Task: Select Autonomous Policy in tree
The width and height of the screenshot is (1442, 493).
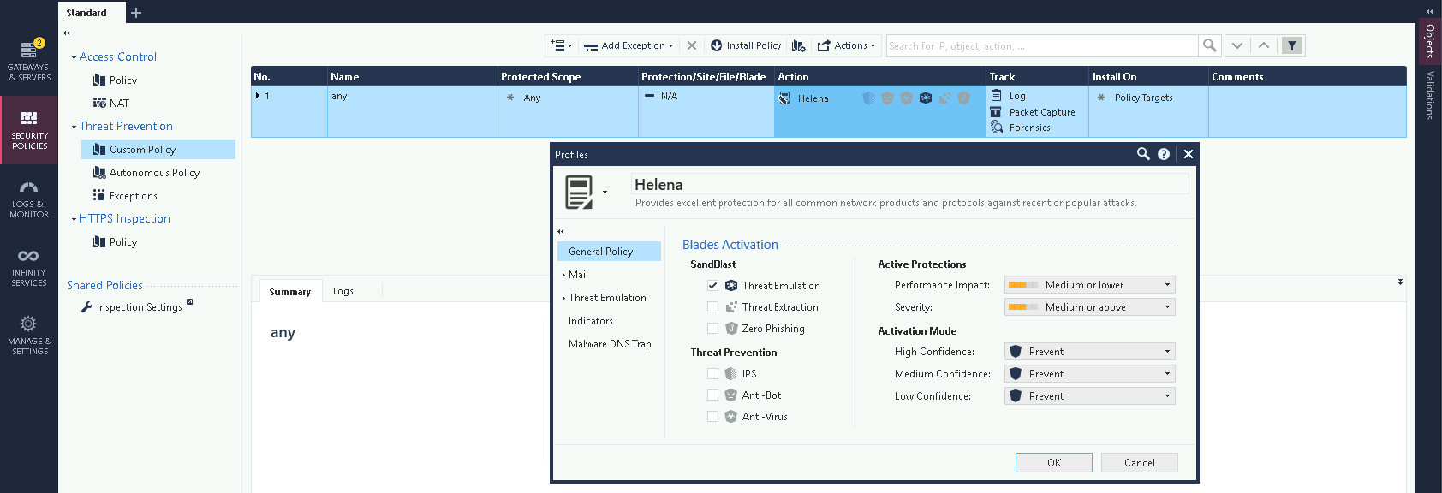Action: click(x=154, y=173)
